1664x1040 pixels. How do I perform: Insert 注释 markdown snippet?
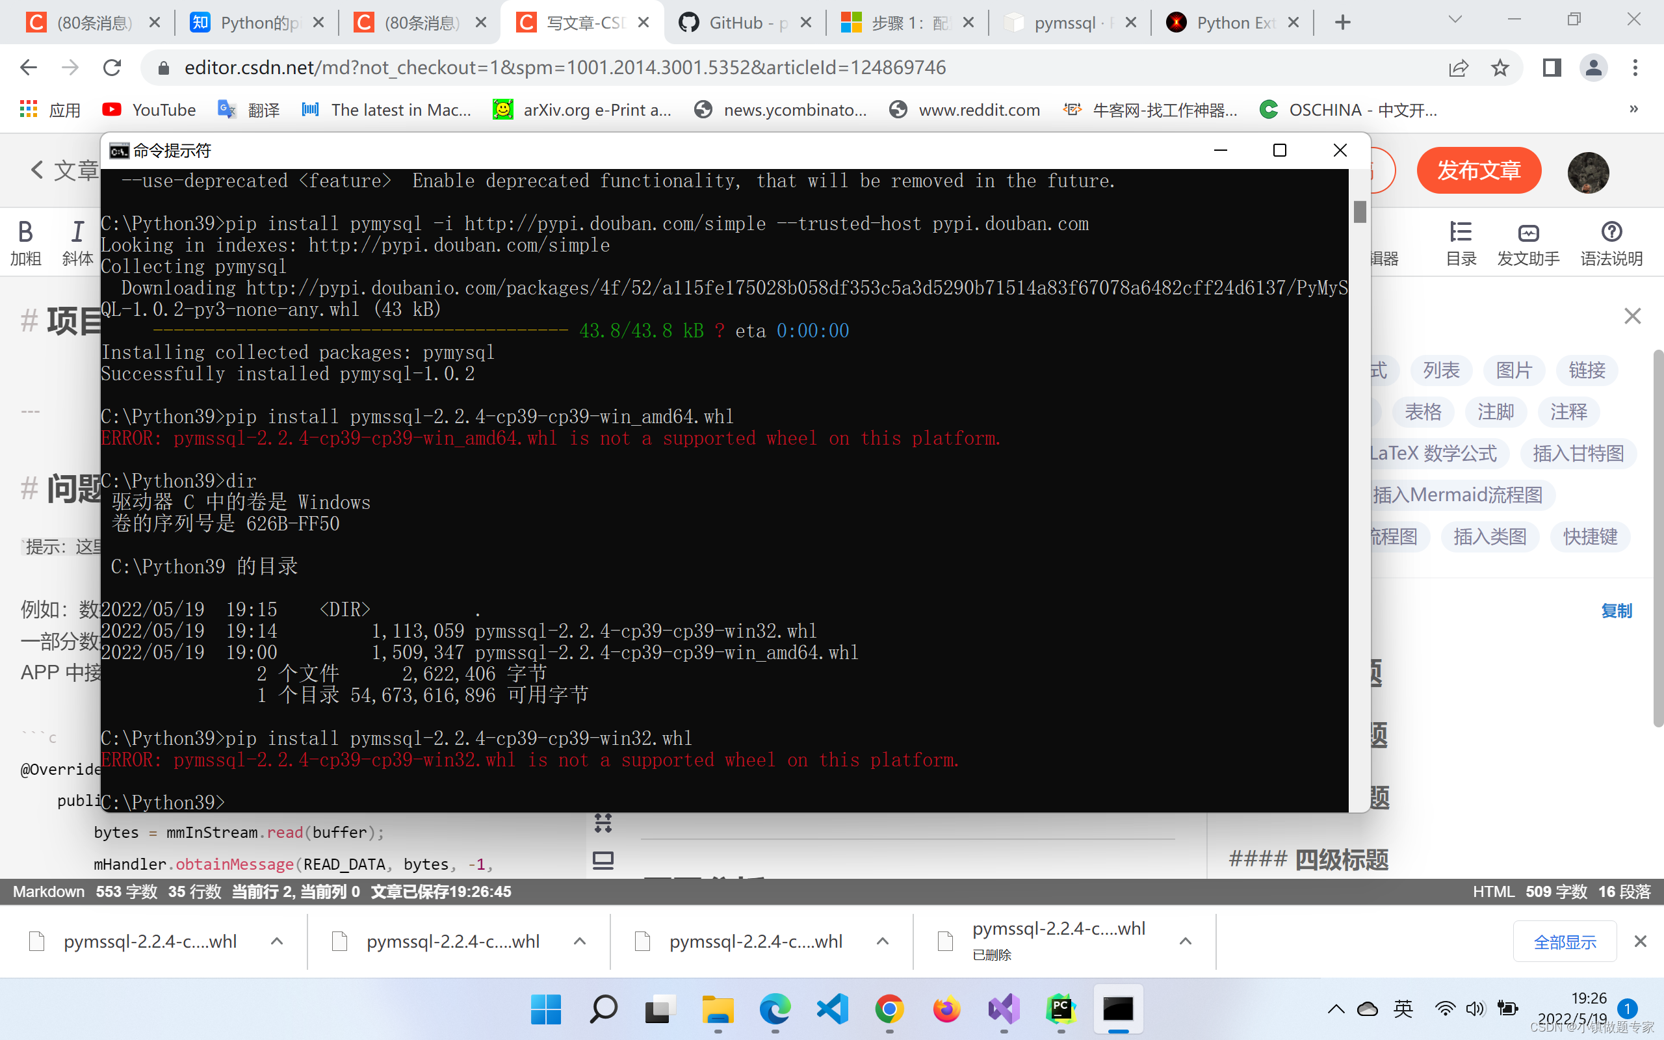pos(1568,412)
